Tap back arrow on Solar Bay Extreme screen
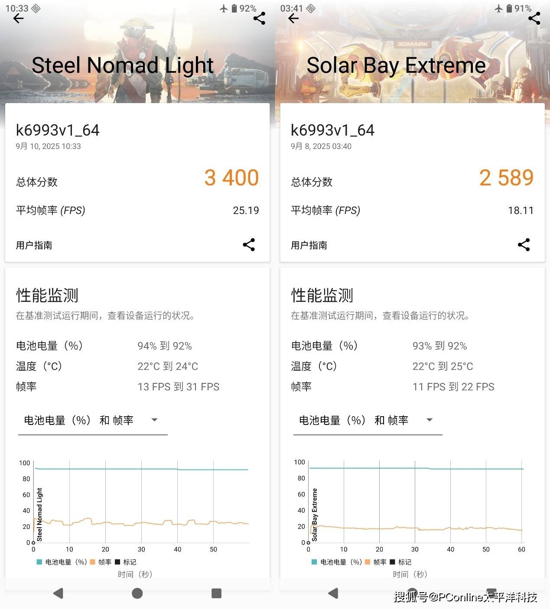 [x=293, y=18]
